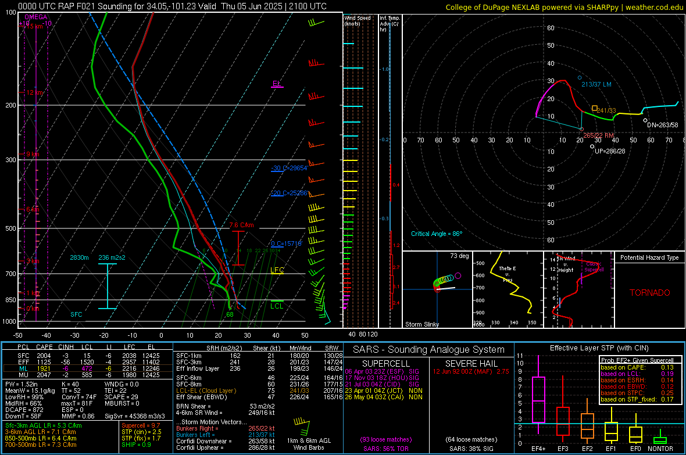Click the 06 Apr 03 23Z (ESF) SIG supercell analog

pos(382,371)
